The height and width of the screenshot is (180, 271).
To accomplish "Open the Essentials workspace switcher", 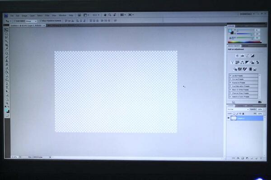I will 248,14.
